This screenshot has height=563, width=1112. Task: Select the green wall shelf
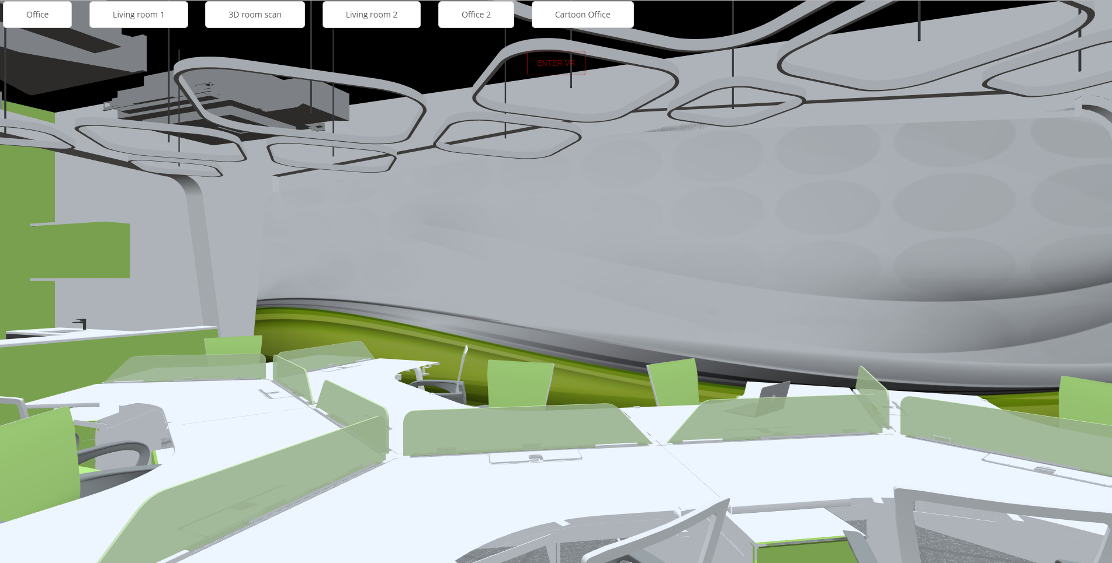82,250
